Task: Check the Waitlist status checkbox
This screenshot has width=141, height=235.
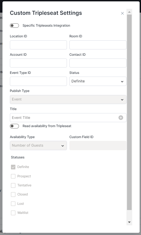Action: tap(13, 213)
